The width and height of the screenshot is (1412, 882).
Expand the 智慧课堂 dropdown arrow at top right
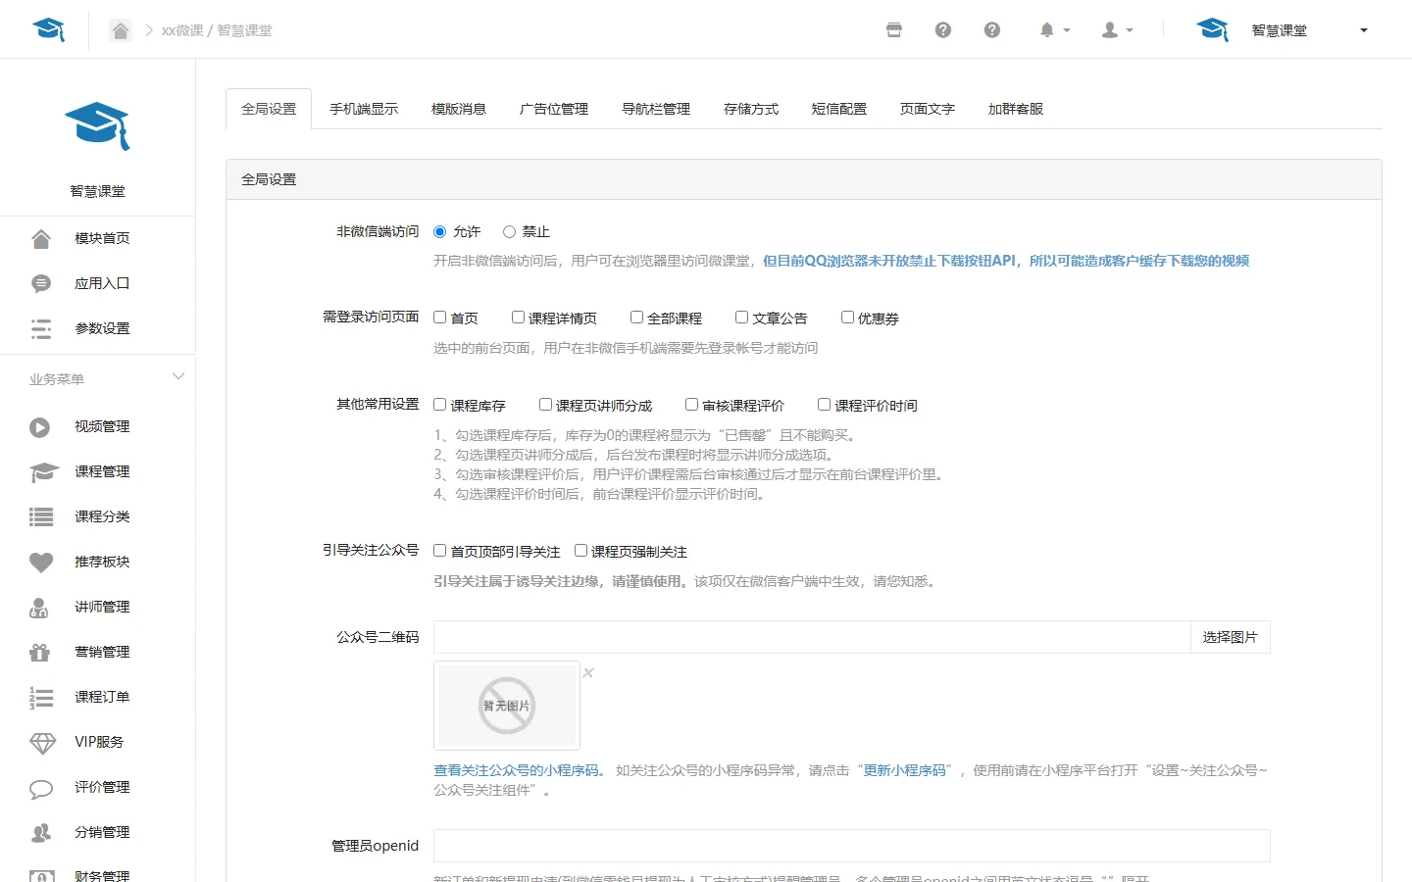[1363, 30]
